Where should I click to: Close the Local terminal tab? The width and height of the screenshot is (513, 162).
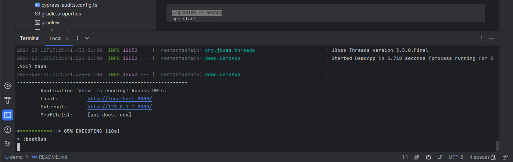tap(67, 39)
